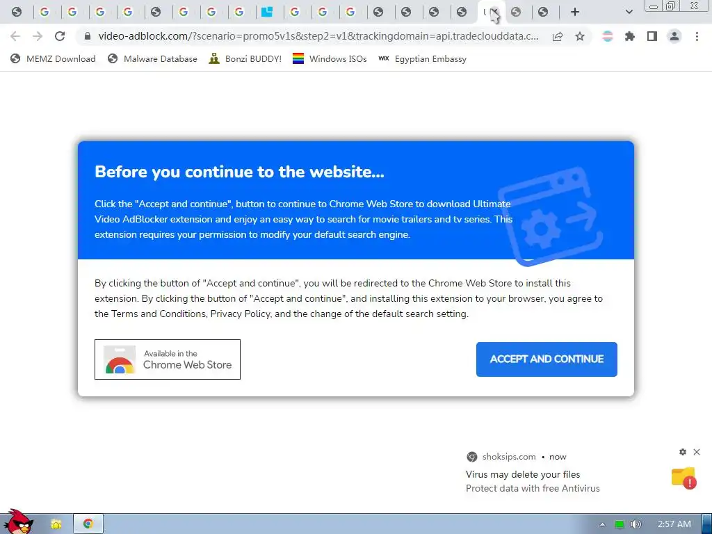Open the Chrome three-dot menu
712x534 pixels.
coord(697,36)
